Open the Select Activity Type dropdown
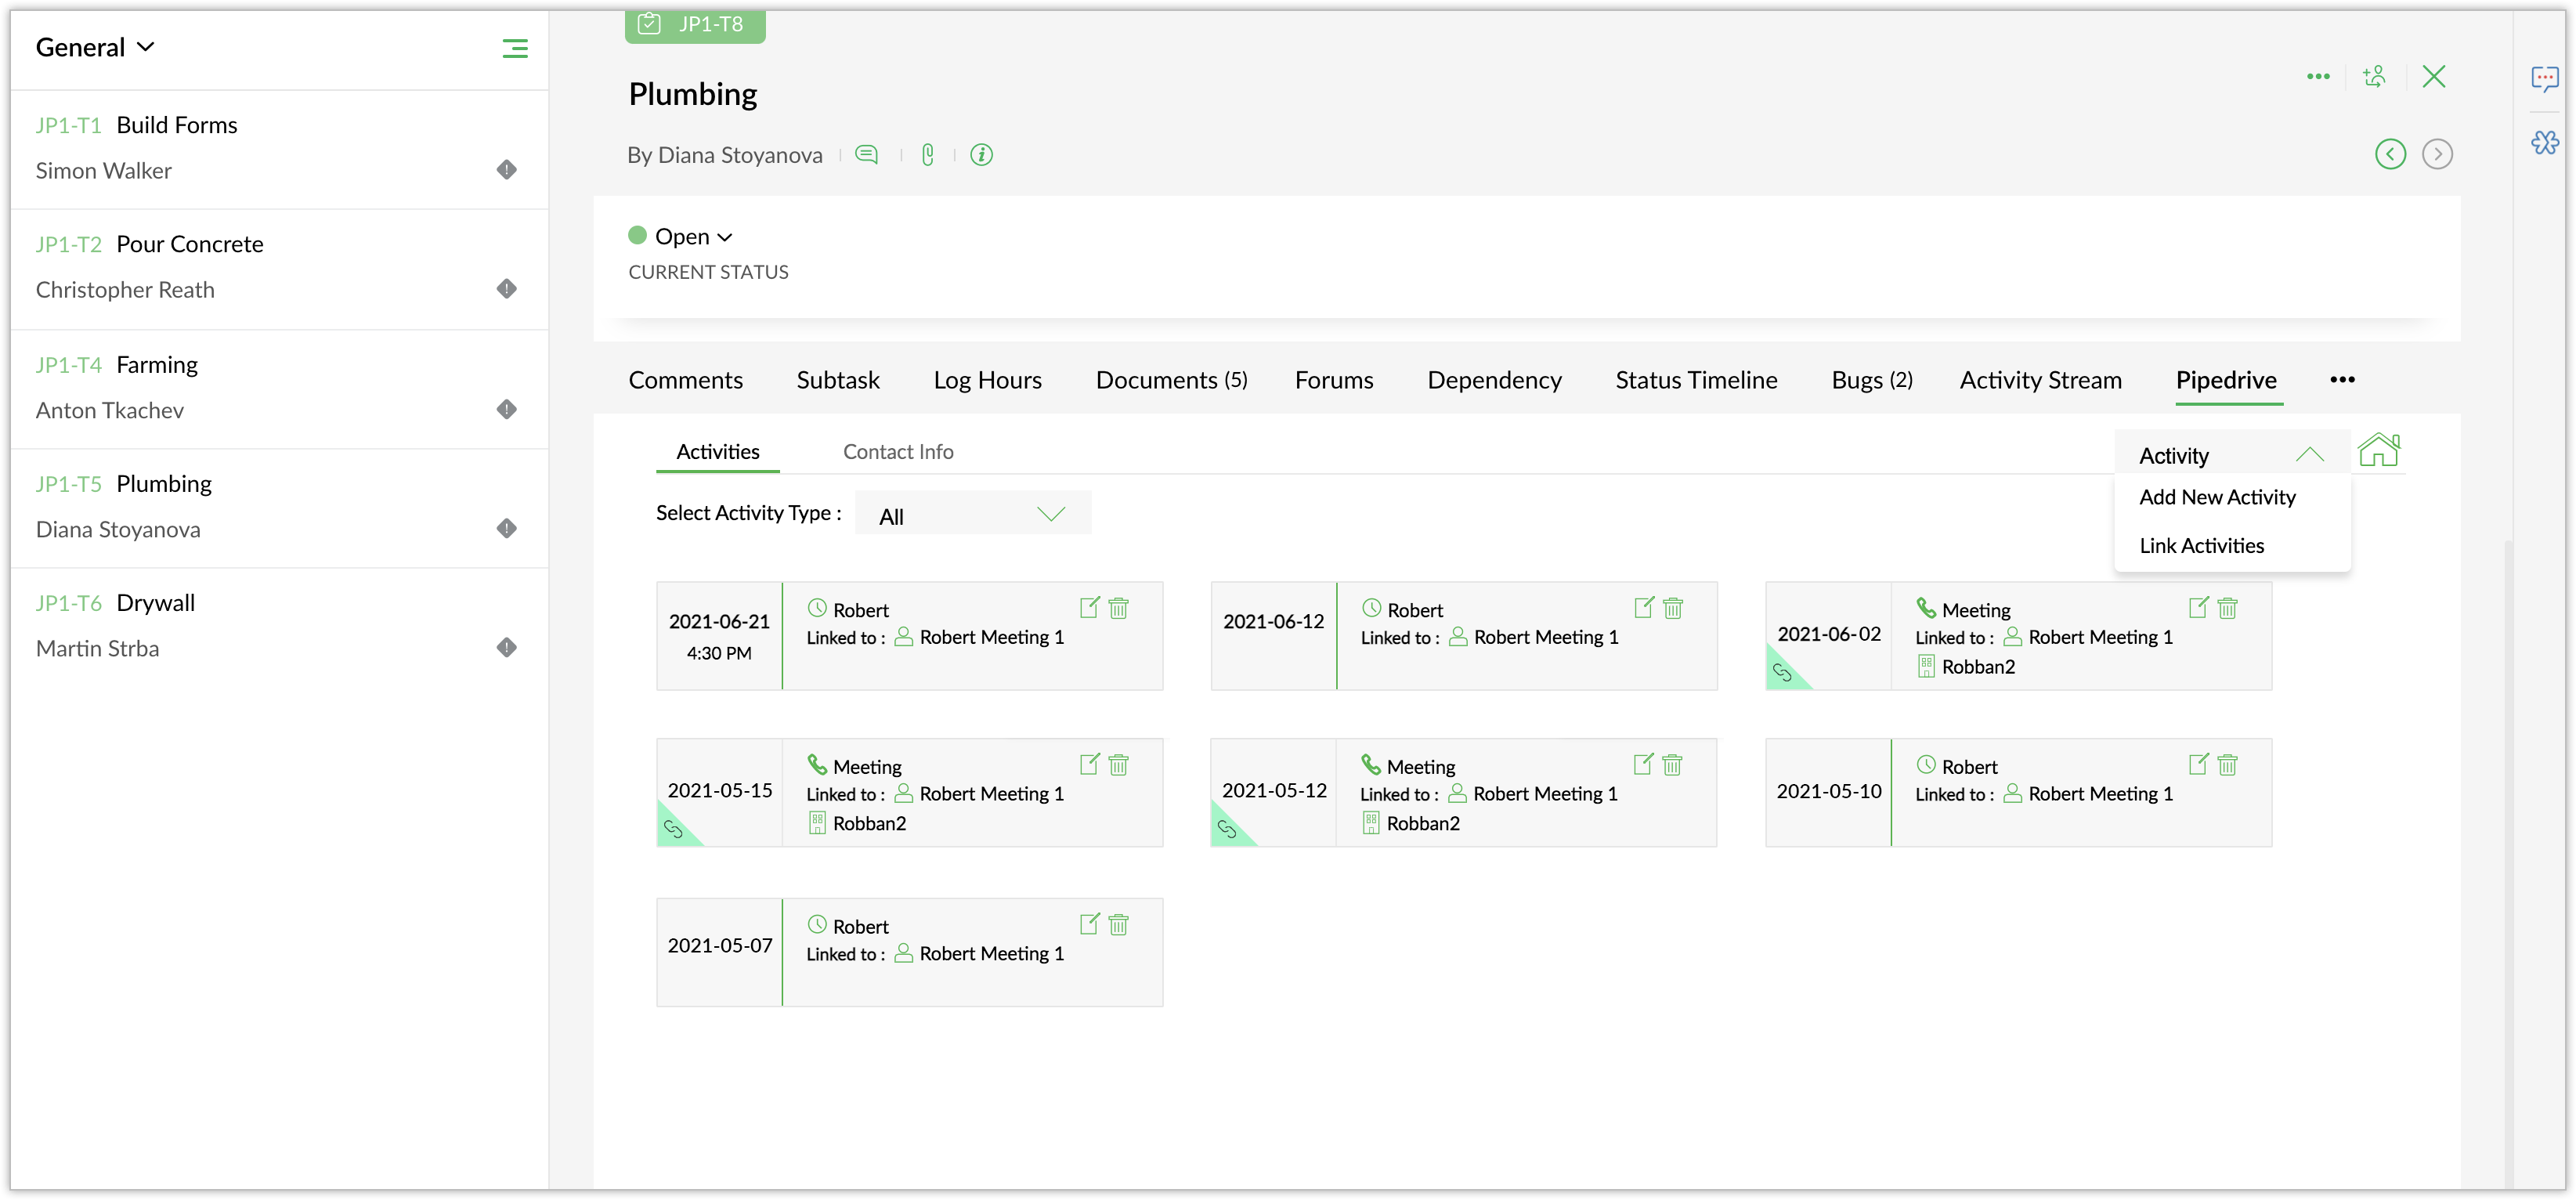The width and height of the screenshot is (2576, 1200). tap(972, 515)
